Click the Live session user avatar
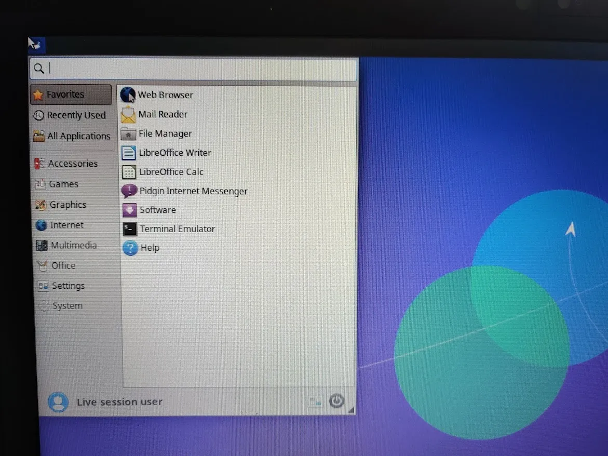This screenshot has width=608, height=456. 58,402
